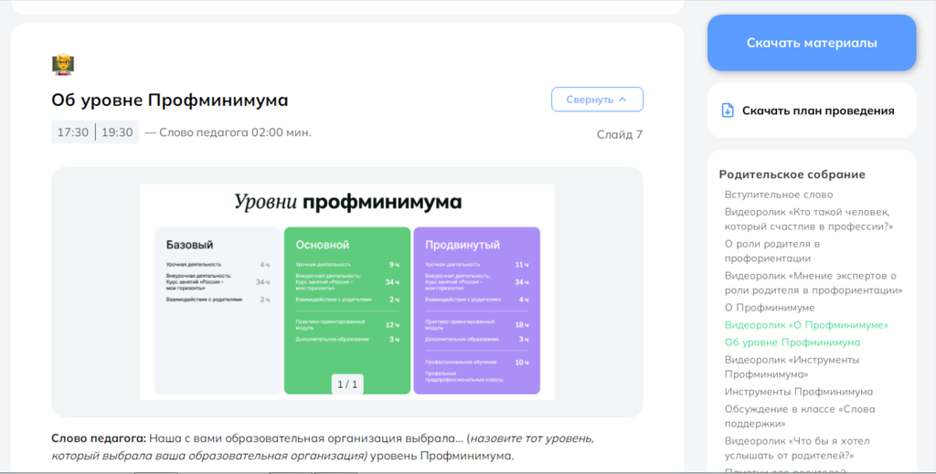The height and width of the screenshot is (474, 936).
Task: Click the 17:30 start time badge
Action: [x=73, y=132]
